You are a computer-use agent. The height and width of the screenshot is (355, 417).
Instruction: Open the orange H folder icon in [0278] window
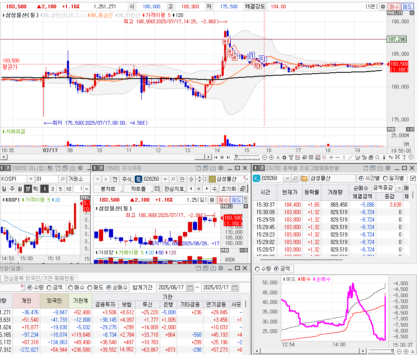click(x=304, y=178)
